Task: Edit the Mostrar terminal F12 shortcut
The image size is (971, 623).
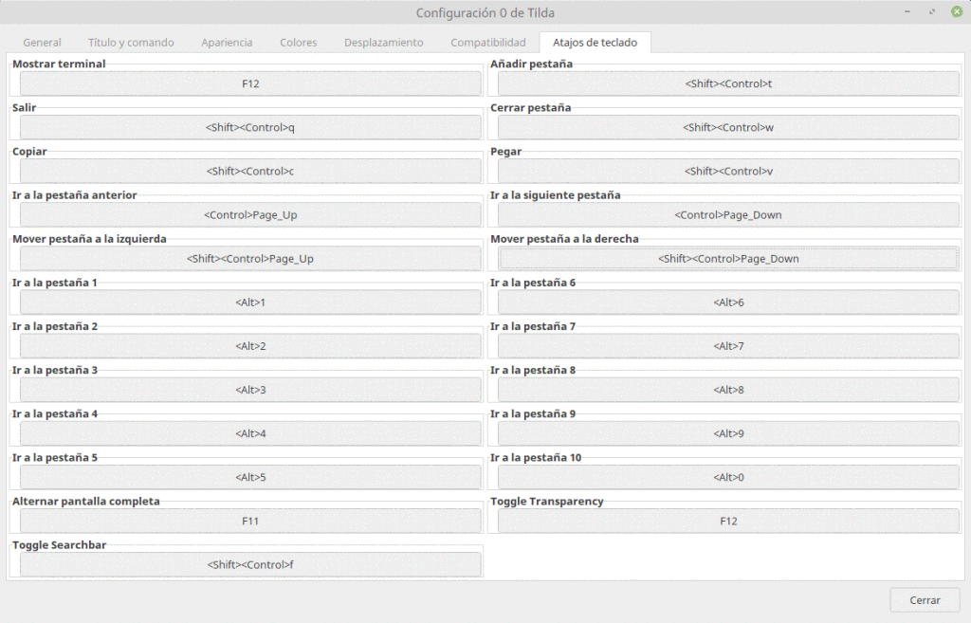Action: (x=249, y=83)
